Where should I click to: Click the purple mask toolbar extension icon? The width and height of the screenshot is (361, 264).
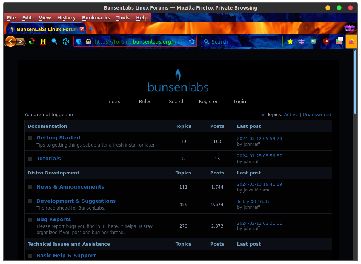[302, 41]
